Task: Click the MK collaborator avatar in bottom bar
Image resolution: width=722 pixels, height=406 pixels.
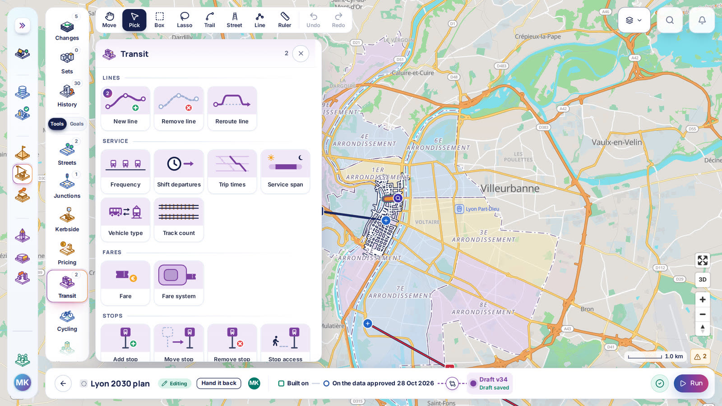Action: pyautogui.click(x=254, y=383)
